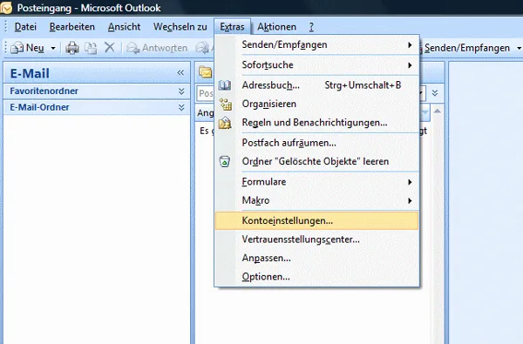This screenshot has height=344, width=523.
Task: Click the E-Mail pane heading
Action: [30, 73]
